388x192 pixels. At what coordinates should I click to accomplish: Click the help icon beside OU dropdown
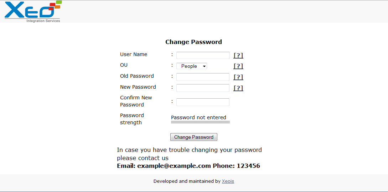click(x=238, y=66)
